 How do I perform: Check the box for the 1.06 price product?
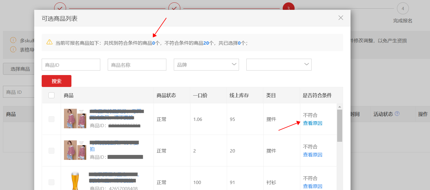[51, 119]
